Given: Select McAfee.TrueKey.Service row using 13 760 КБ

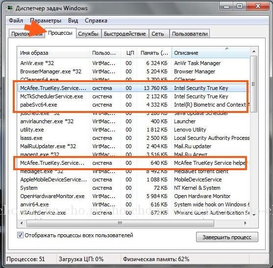Looking at the screenshot, I should (x=133, y=88).
